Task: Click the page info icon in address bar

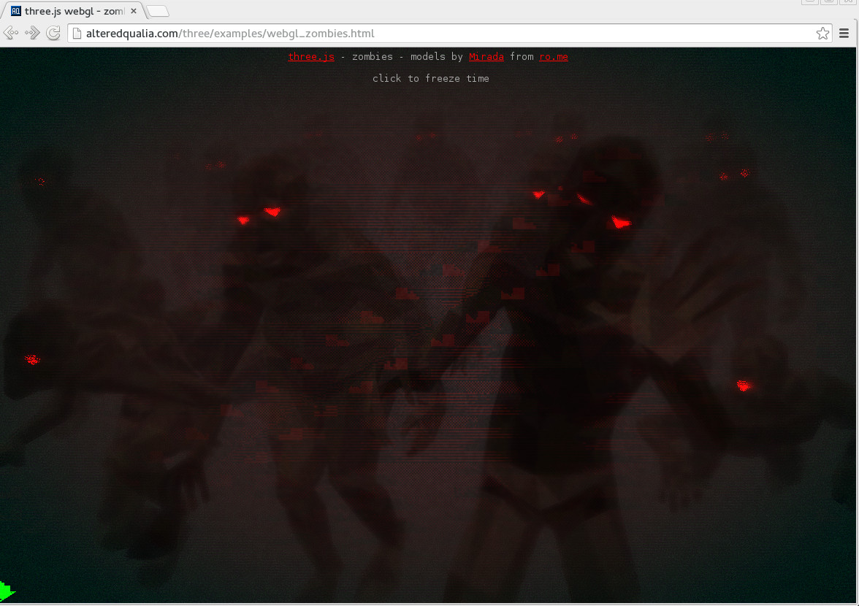Action: [77, 34]
